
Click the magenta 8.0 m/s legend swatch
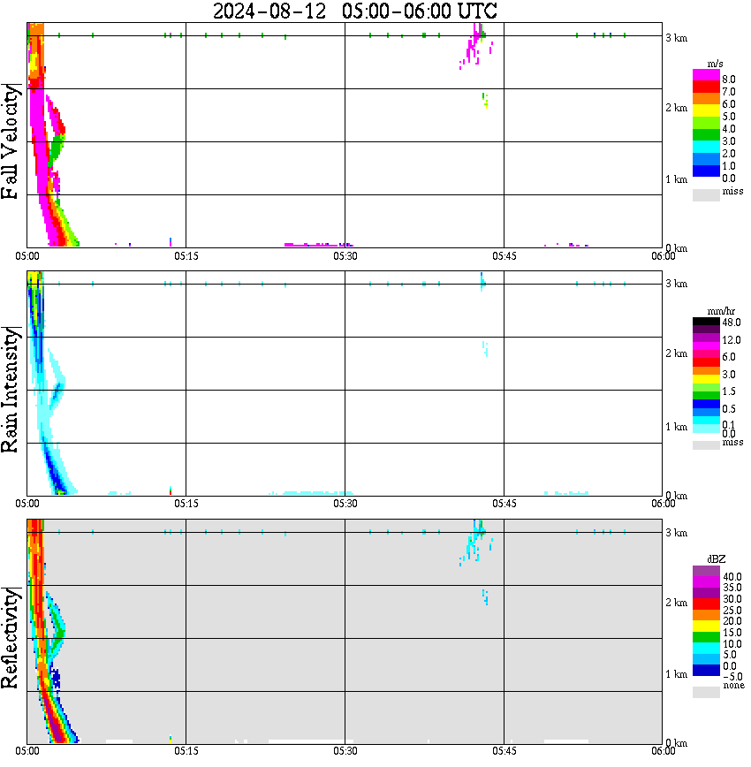pyautogui.click(x=706, y=75)
